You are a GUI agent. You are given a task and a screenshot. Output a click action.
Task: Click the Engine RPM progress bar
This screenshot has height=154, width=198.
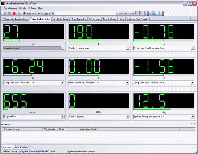tap(34, 109)
